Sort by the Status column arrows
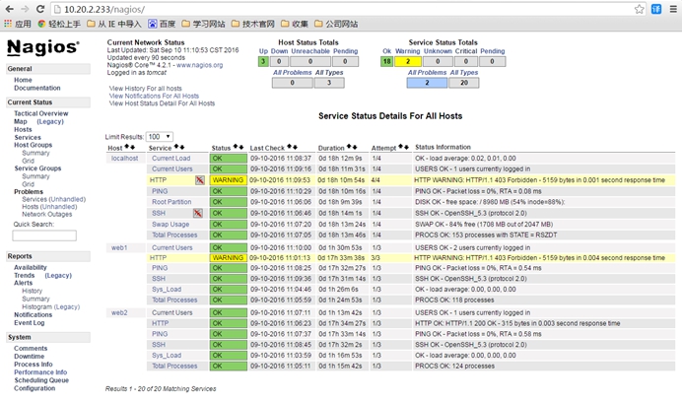This screenshot has width=682, height=401. click(239, 148)
